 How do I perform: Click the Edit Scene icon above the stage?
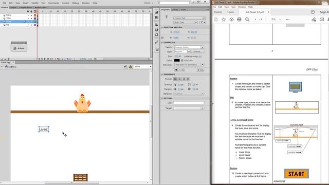pyautogui.click(x=125, y=67)
